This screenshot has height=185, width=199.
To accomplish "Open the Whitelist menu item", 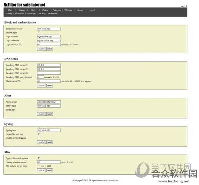I will tap(68, 10).
